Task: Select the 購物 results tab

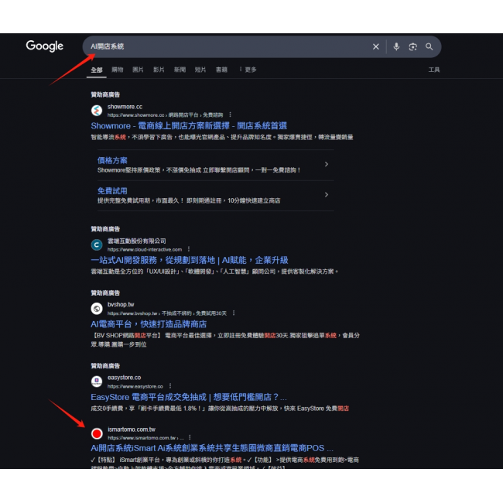Action: (117, 70)
